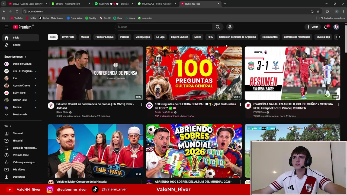Bookmark this page with star icon

point(318,11)
